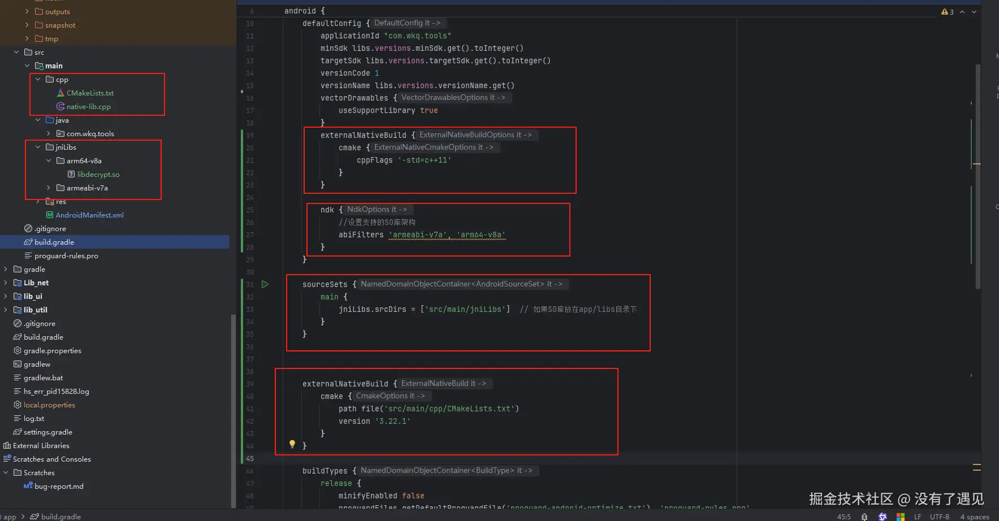Click the applicationId "com.wkq.tools" string
Screen dimensions: 999x521
[x=417, y=36]
